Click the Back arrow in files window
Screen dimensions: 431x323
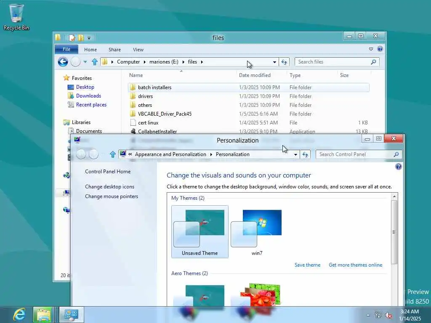coord(63,62)
